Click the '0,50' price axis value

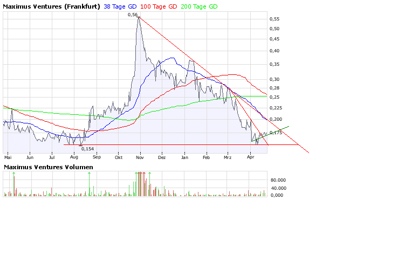click(x=275, y=29)
